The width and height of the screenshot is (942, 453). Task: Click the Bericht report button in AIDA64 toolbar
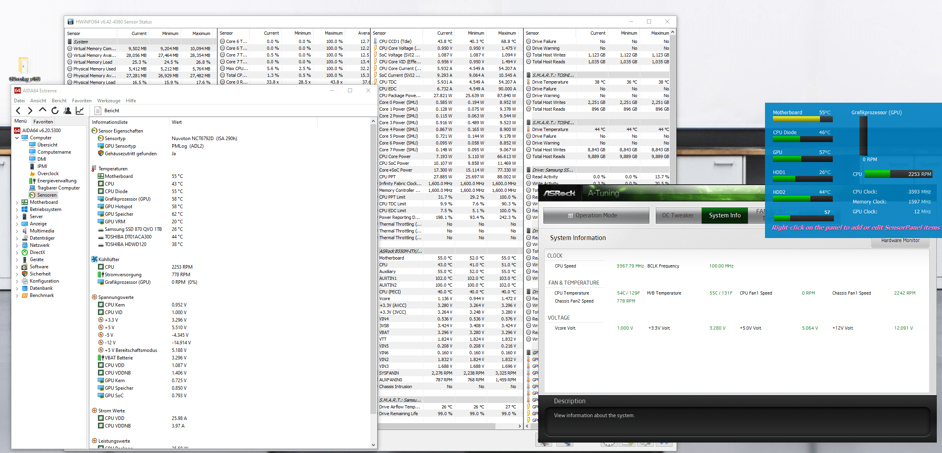107,111
